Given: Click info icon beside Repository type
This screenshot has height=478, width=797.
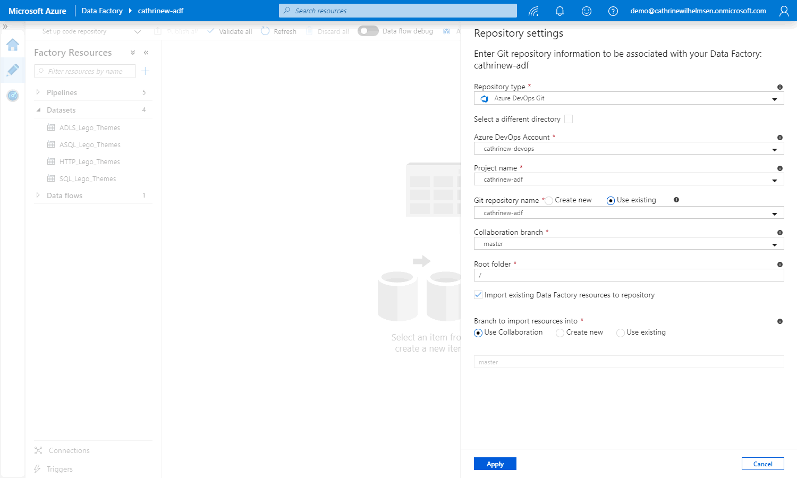Looking at the screenshot, I should tap(779, 87).
